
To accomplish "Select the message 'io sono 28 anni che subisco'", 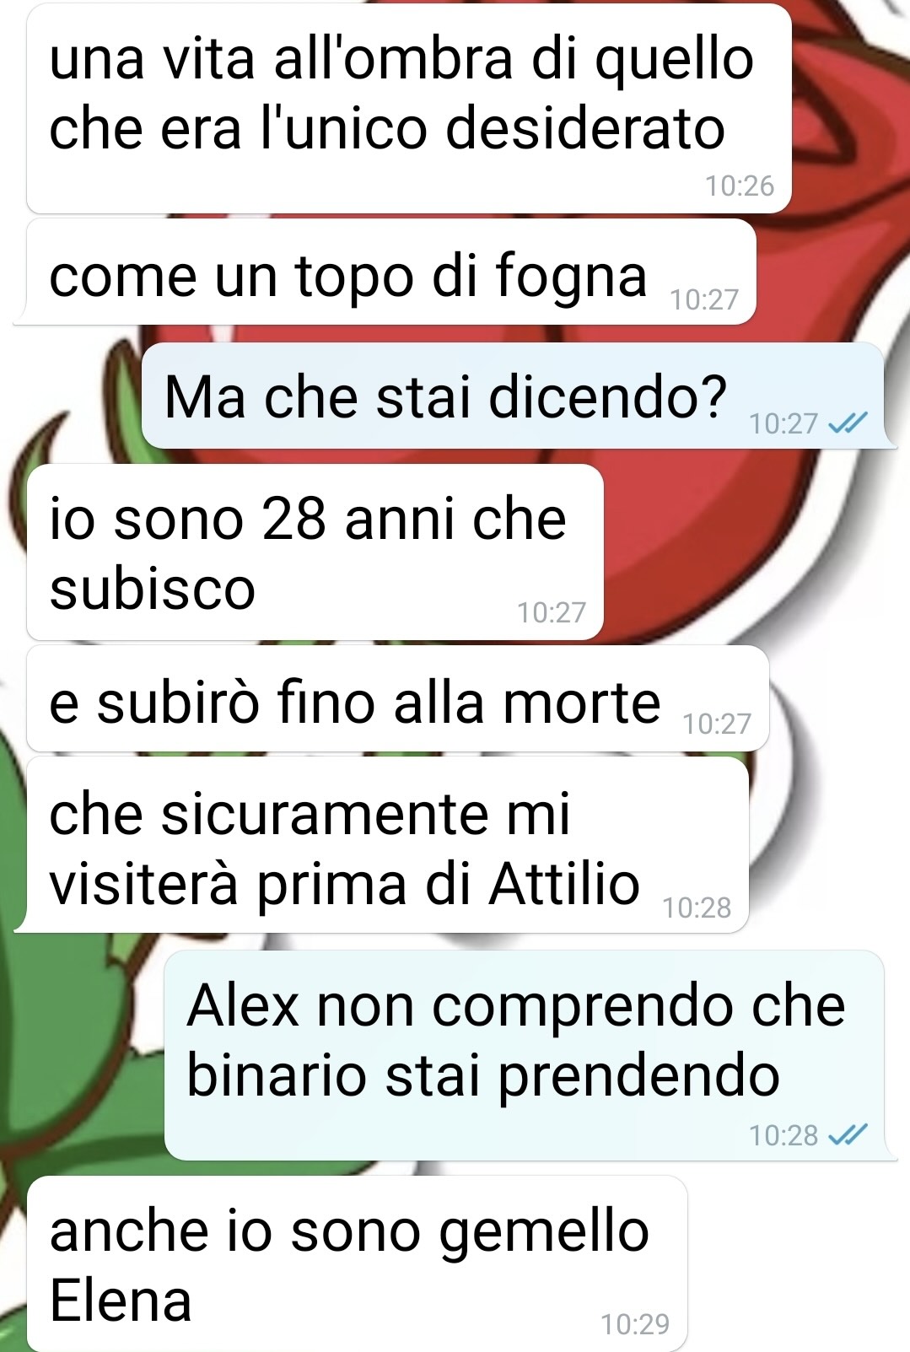I will pos(315,552).
